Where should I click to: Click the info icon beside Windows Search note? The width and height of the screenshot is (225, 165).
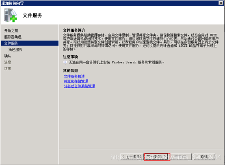click(x=65, y=62)
